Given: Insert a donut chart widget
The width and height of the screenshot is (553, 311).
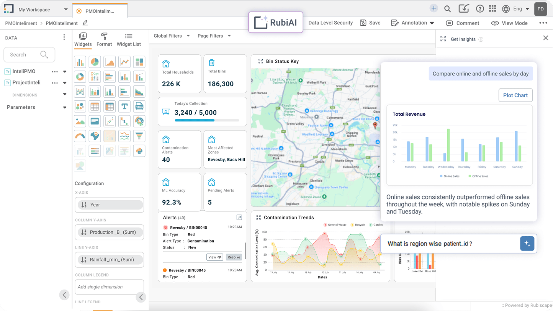Looking at the screenshot, I should (x=80, y=77).
